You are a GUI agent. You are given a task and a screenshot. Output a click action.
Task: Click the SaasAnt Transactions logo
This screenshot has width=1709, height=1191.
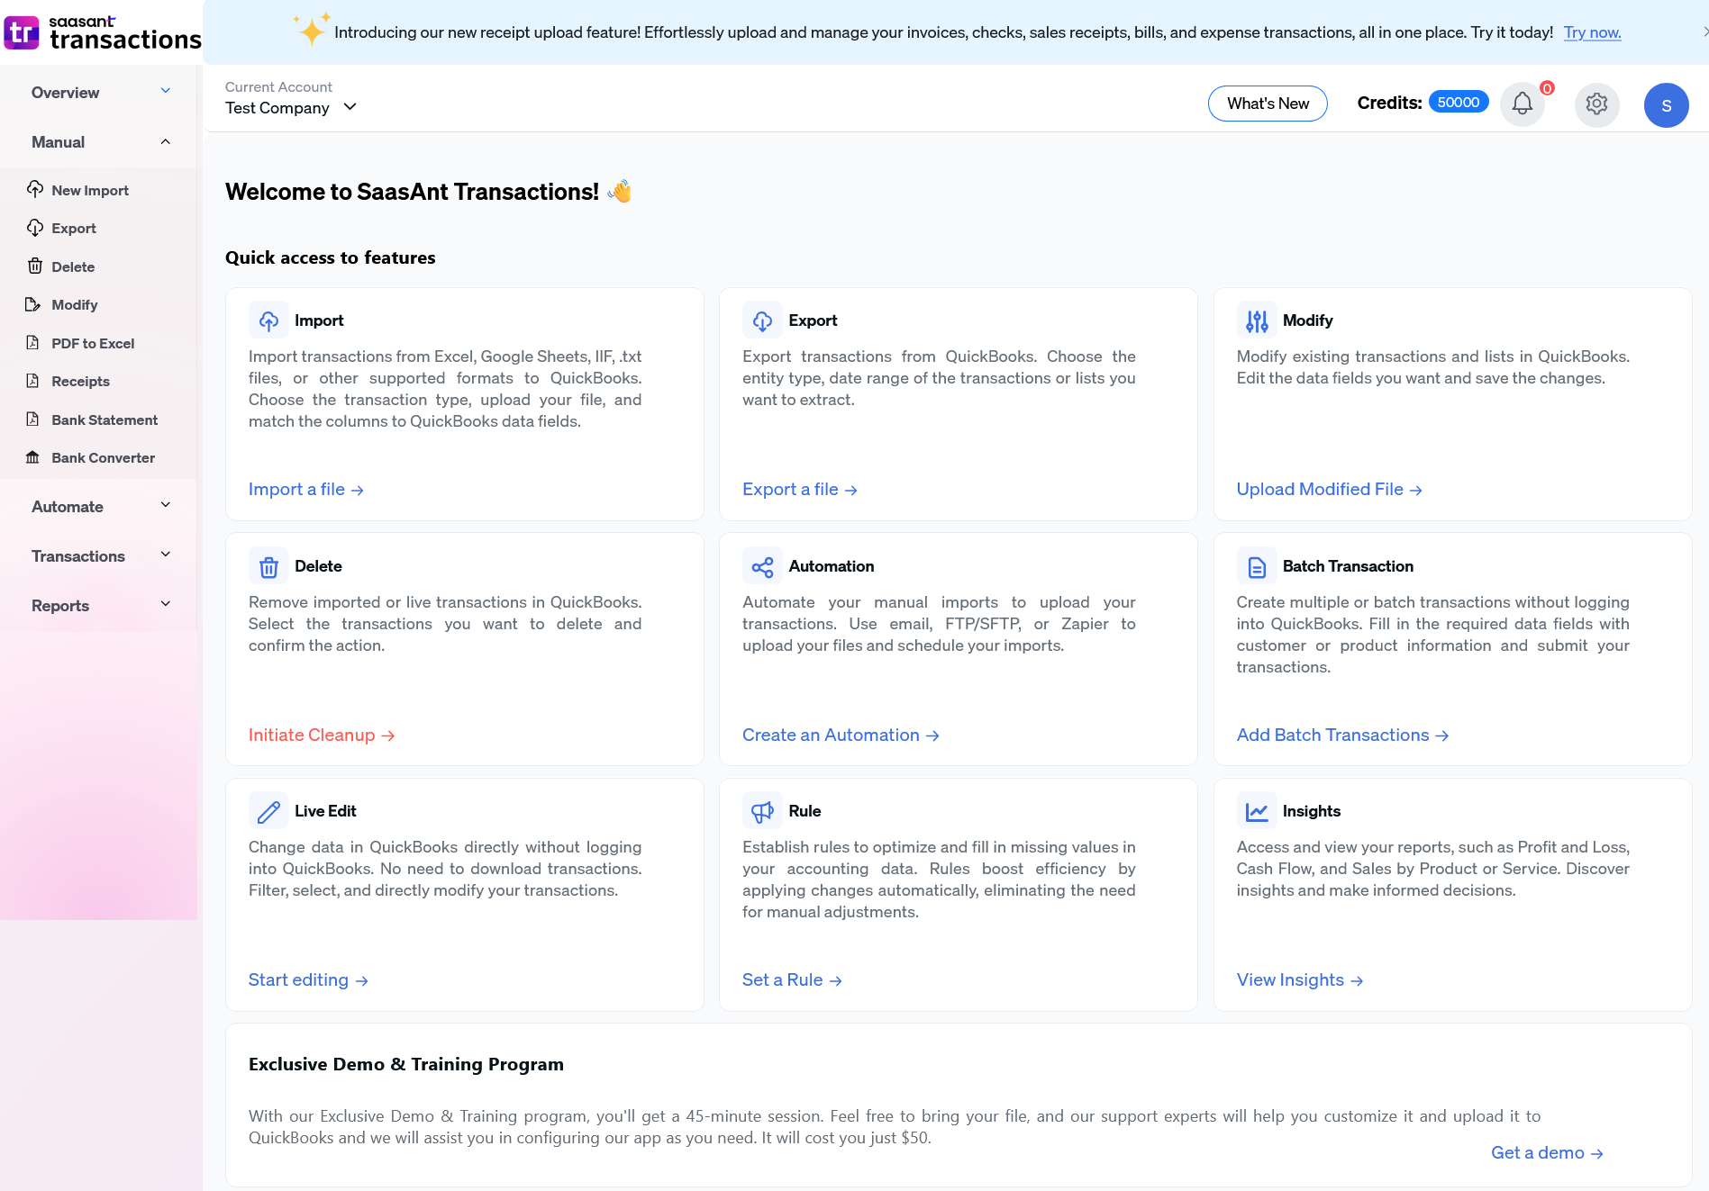102,32
